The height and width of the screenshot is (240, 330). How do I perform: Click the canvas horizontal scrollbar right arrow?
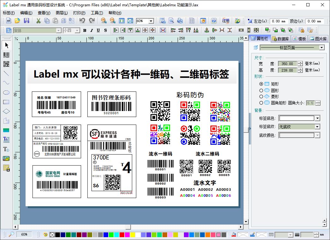241,227
